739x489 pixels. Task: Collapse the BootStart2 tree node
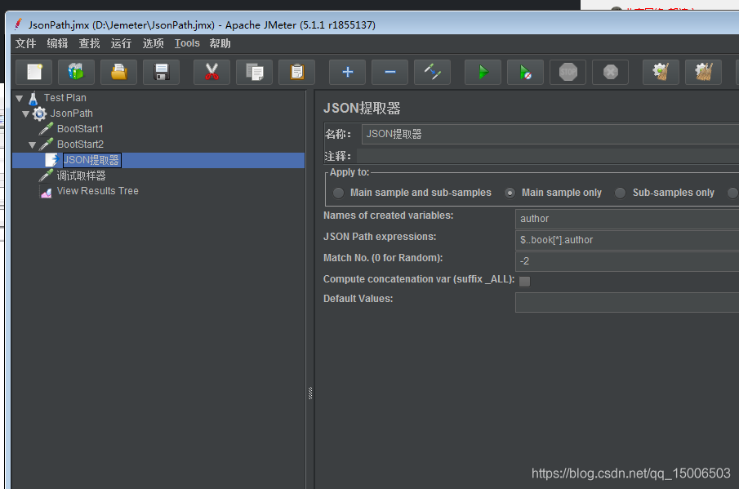click(32, 145)
